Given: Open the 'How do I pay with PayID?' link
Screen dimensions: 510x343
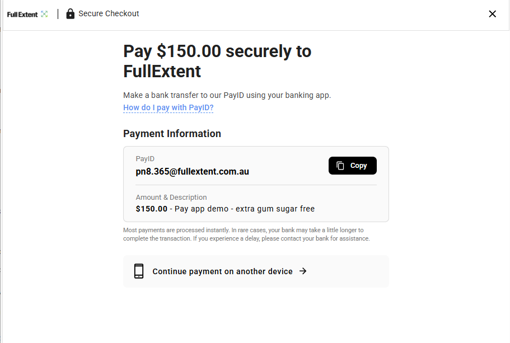Looking at the screenshot, I should (x=168, y=107).
